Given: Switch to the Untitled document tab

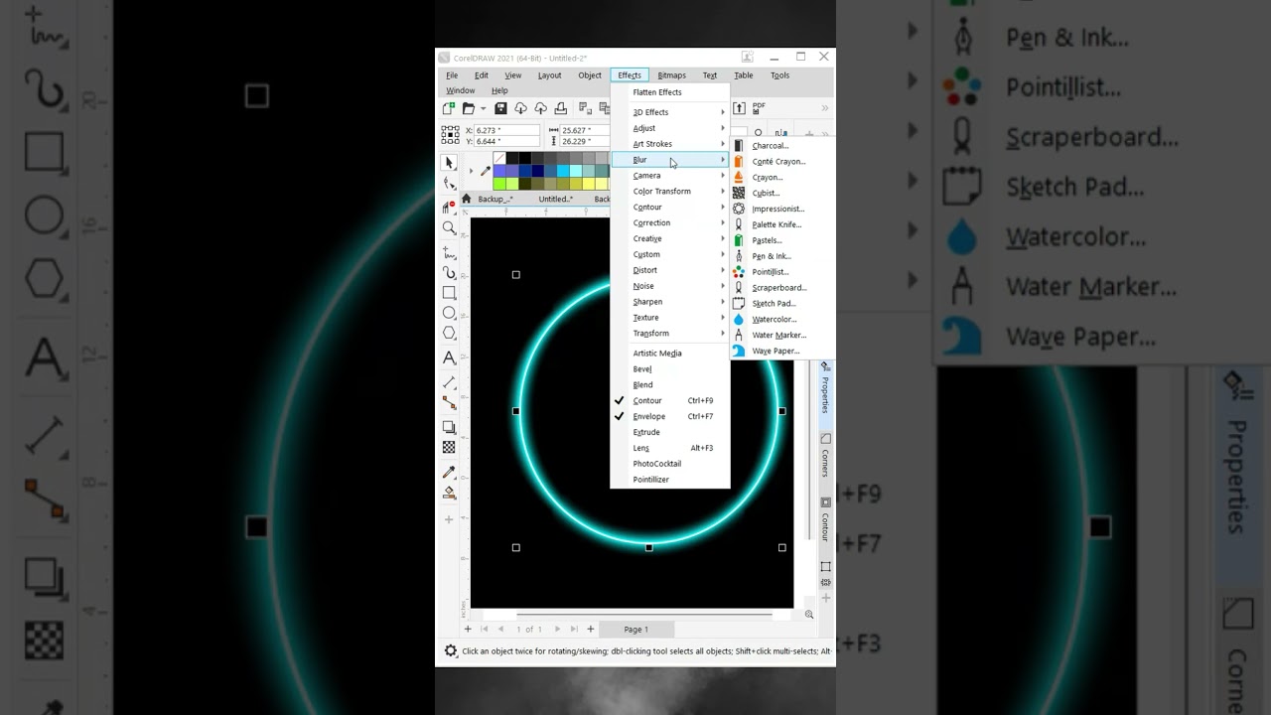Looking at the screenshot, I should pos(556,199).
